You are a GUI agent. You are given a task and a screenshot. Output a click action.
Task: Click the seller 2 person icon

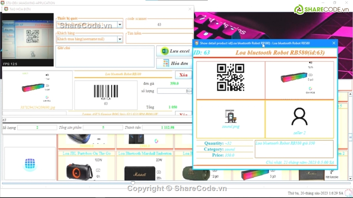[299, 117]
